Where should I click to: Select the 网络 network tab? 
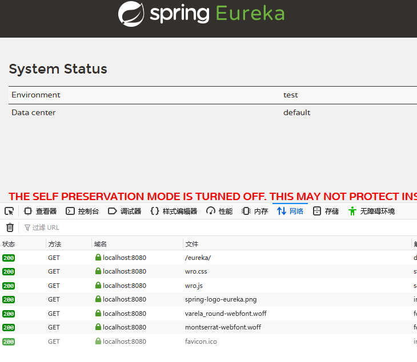[290, 211]
